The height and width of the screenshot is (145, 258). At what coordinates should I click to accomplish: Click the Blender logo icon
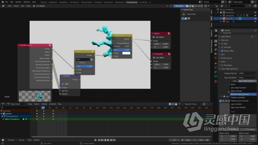point(3,2)
